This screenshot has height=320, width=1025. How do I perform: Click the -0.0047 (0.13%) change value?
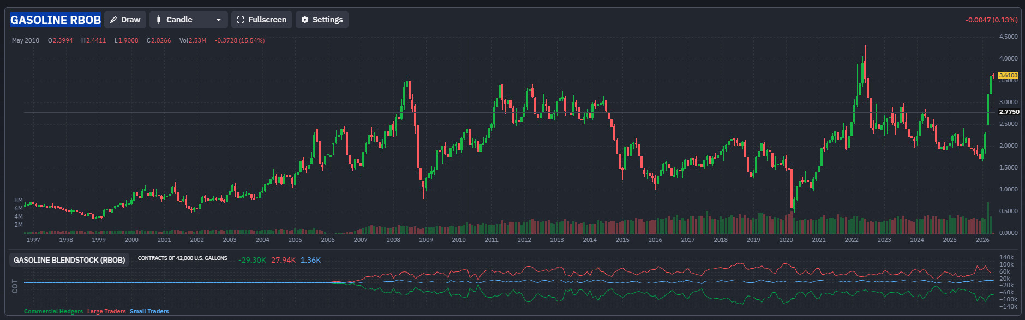pyautogui.click(x=991, y=20)
